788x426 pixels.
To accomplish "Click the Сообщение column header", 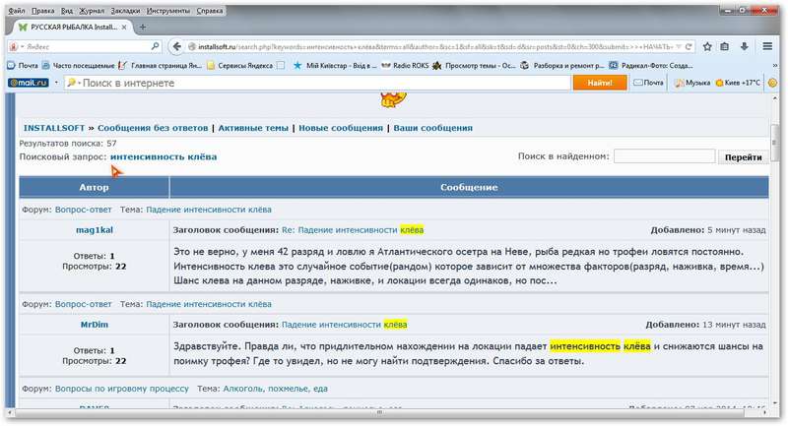I will [x=469, y=187].
